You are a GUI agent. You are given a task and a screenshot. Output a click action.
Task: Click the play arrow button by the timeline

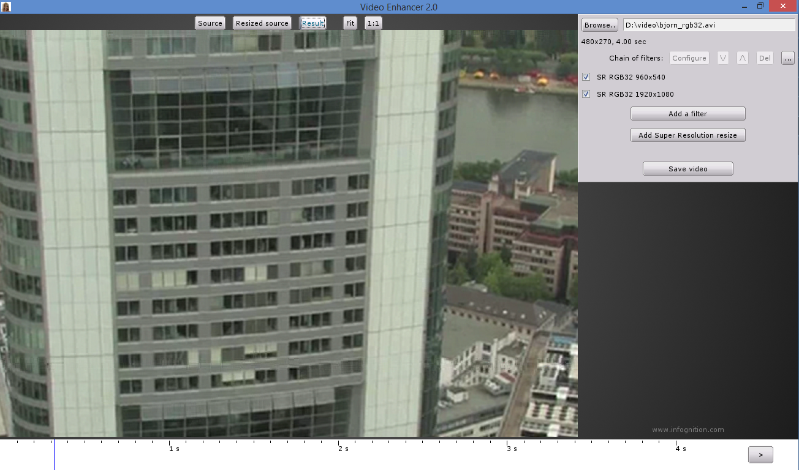760,455
